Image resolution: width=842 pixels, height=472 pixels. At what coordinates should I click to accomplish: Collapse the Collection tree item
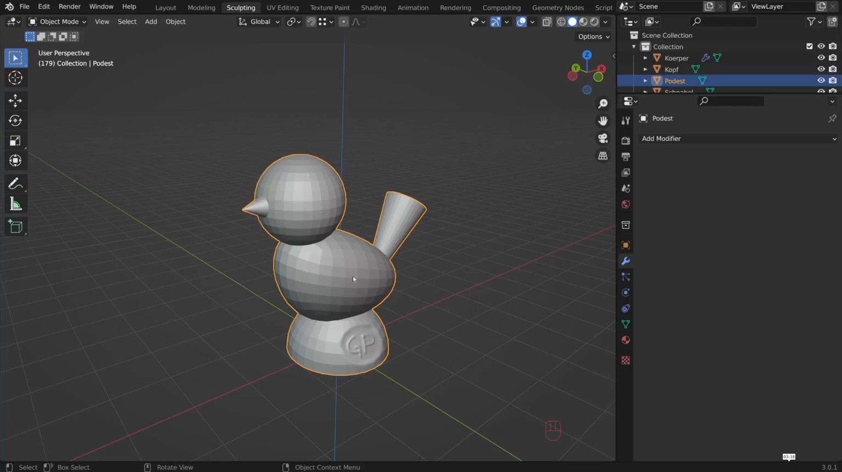(x=634, y=47)
